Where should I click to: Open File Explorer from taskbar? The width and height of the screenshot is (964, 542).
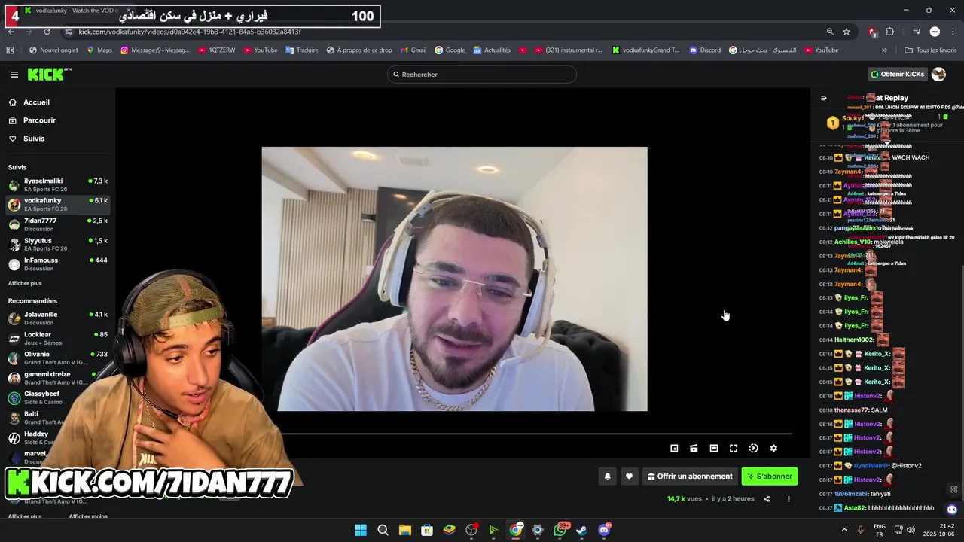pyautogui.click(x=404, y=530)
